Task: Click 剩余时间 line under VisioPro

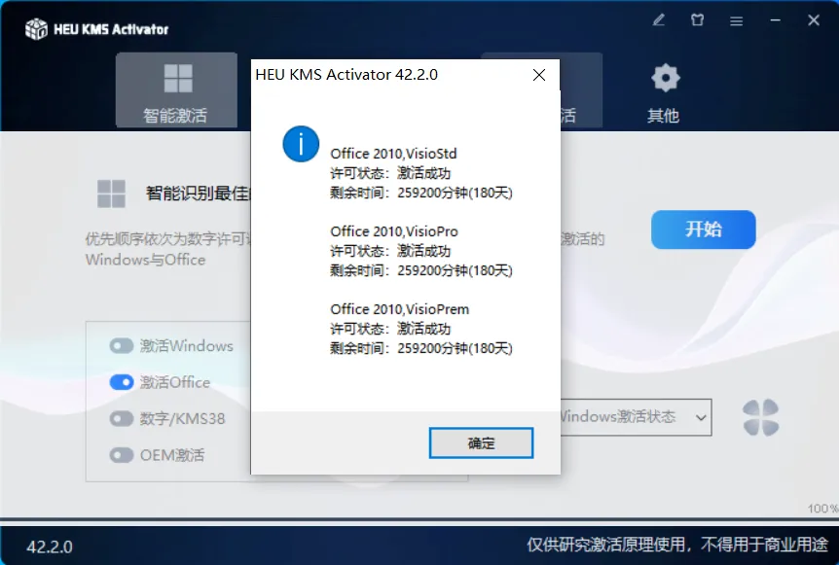Action: pos(421,271)
